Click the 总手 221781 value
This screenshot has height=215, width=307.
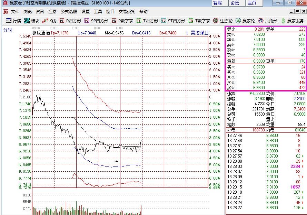coord(258,109)
